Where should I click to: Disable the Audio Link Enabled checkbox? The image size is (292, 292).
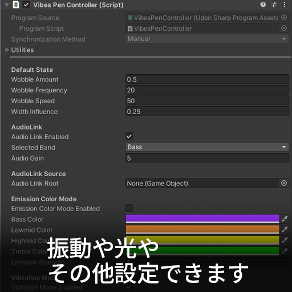[x=129, y=136]
